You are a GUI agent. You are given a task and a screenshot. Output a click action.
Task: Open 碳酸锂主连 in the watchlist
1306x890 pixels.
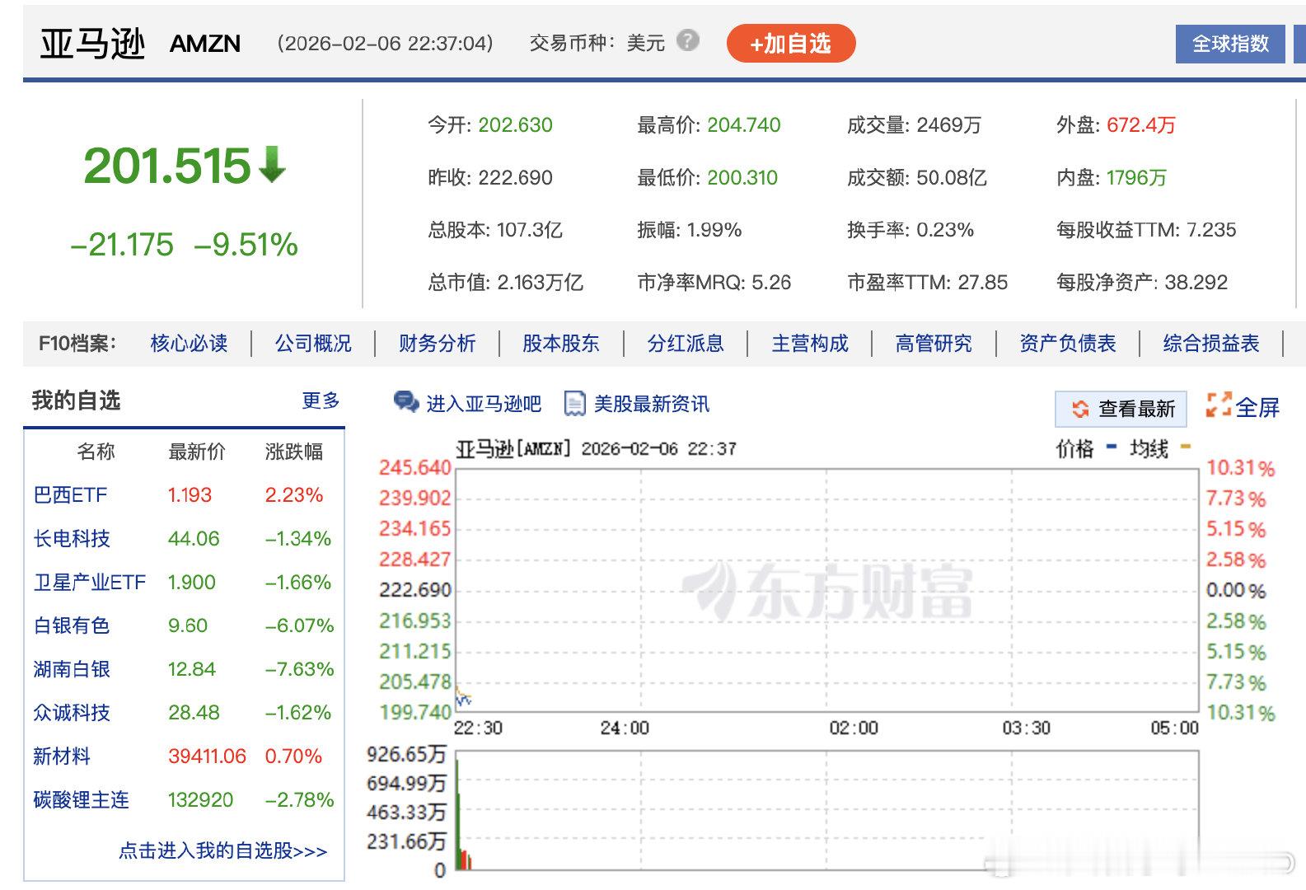click(x=82, y=800)
